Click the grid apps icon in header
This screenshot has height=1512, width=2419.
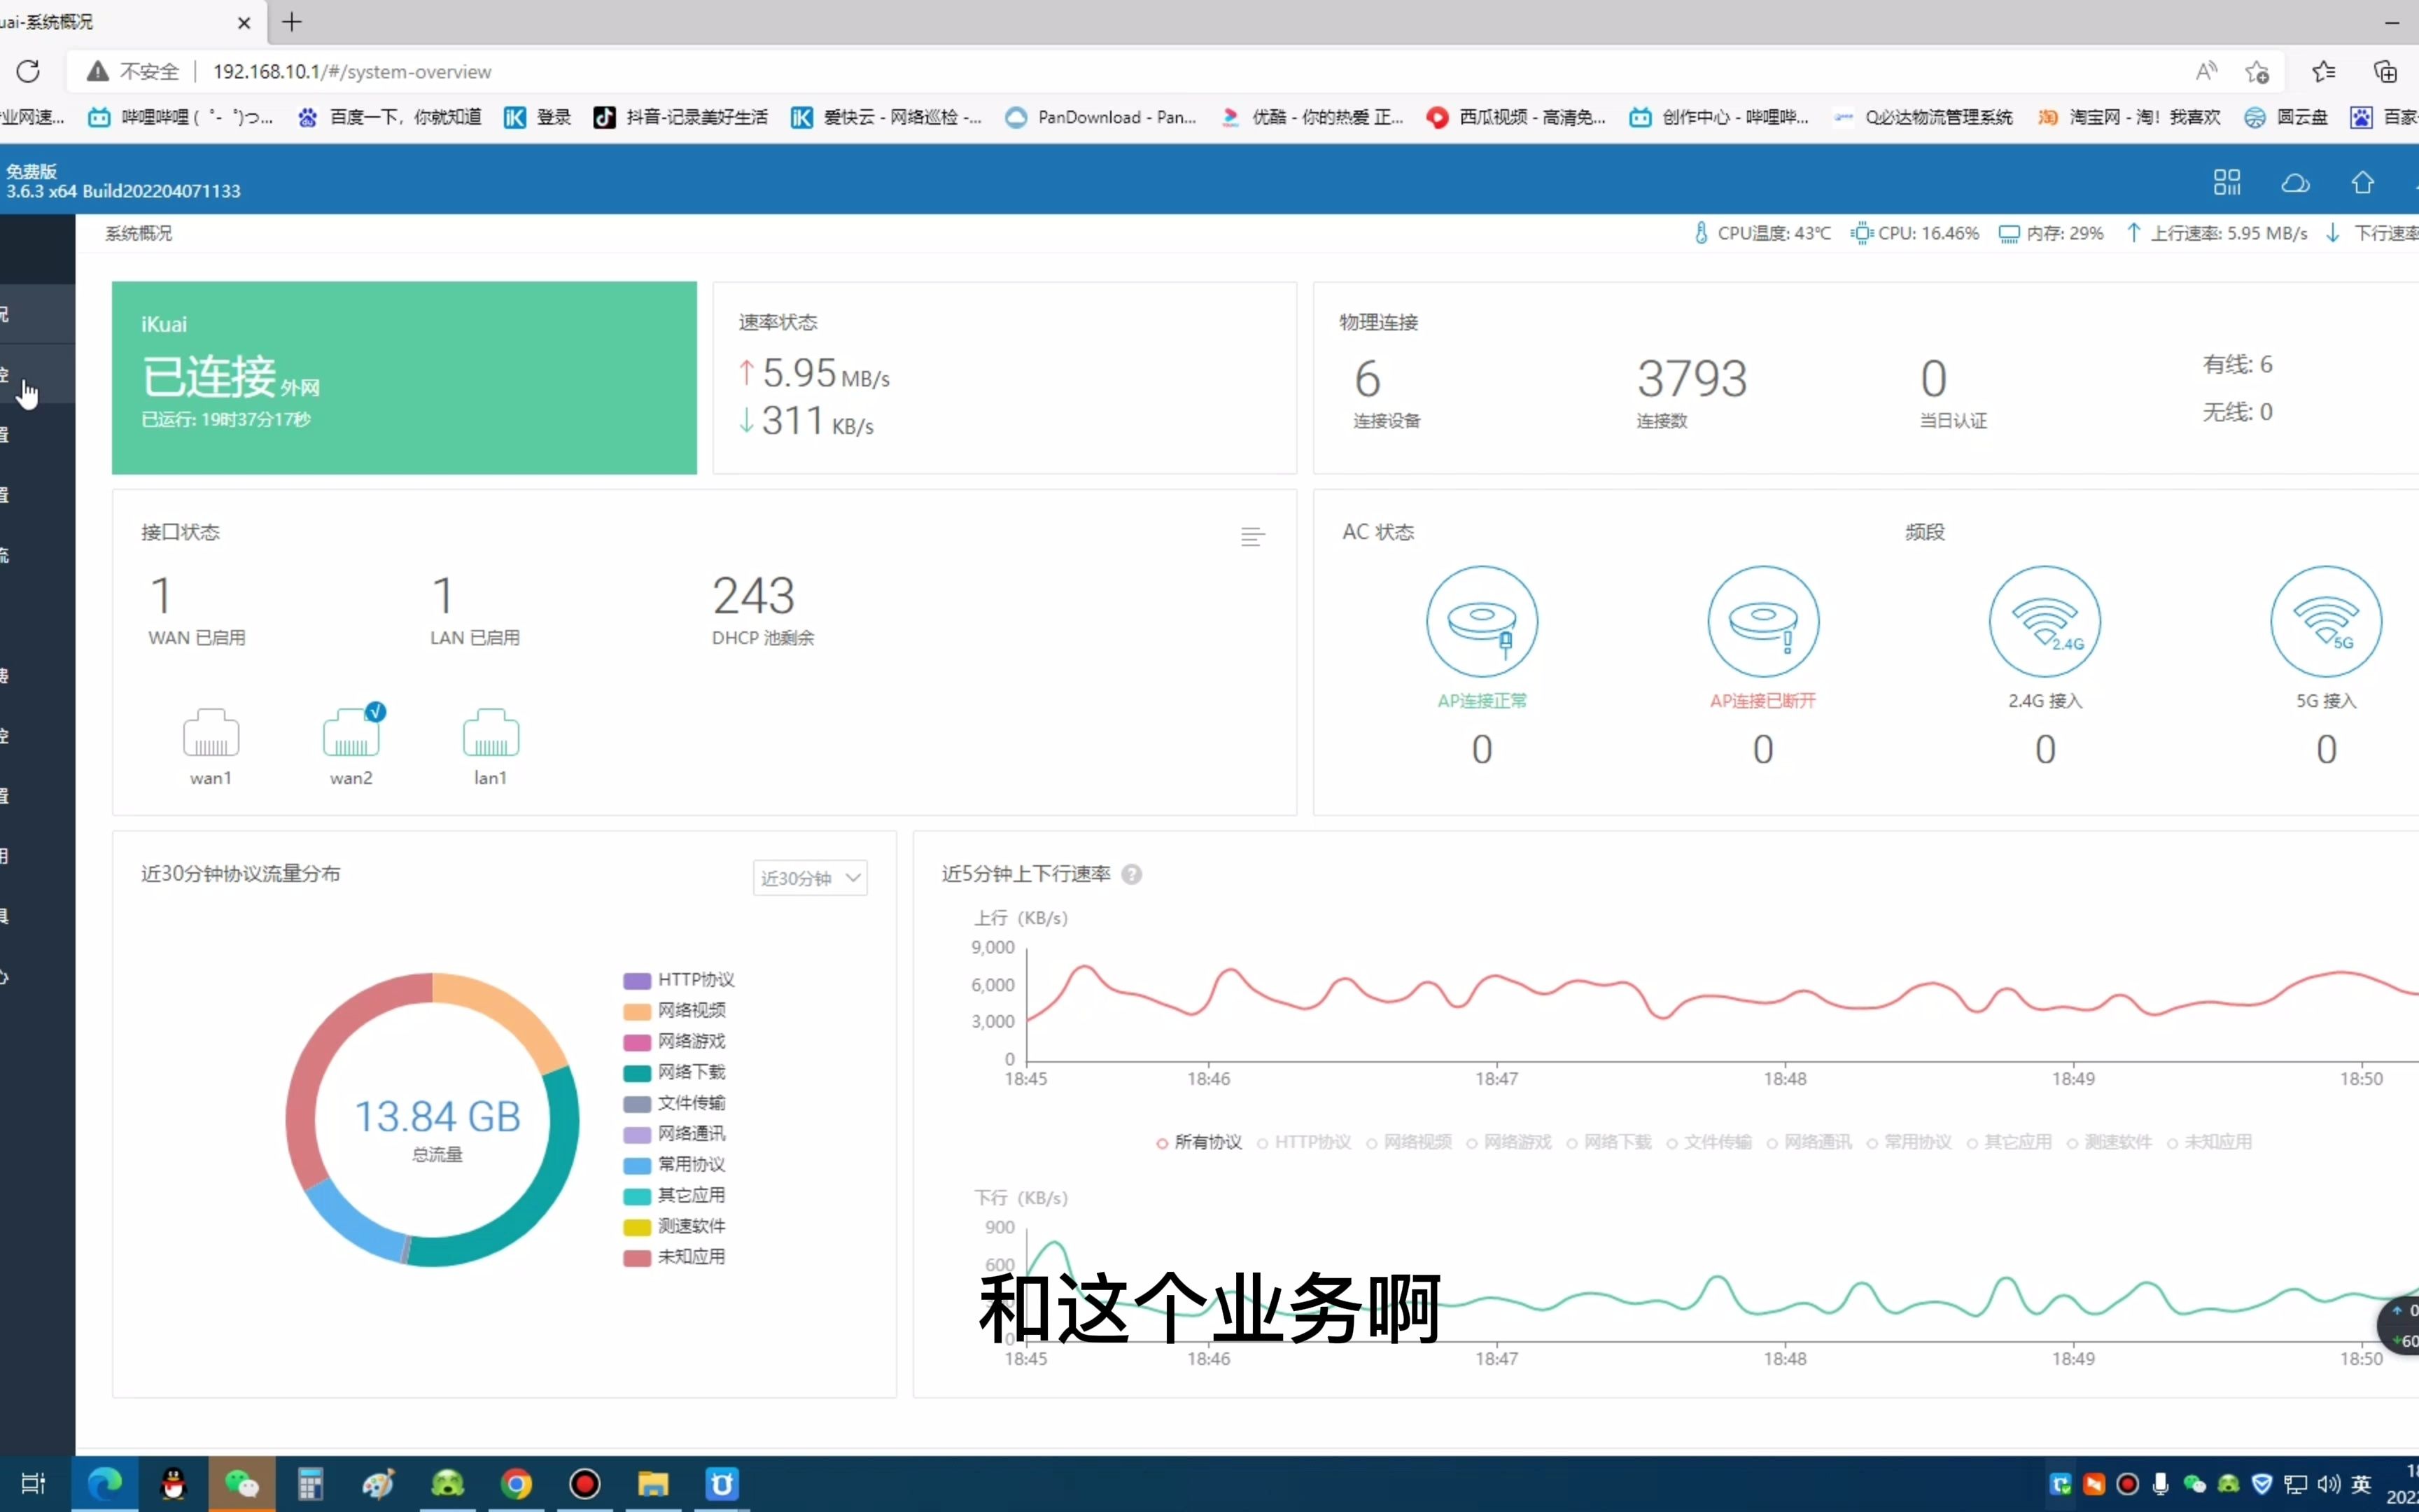coord(2226,183)
